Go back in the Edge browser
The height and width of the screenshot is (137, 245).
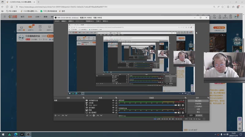point(2,7)
